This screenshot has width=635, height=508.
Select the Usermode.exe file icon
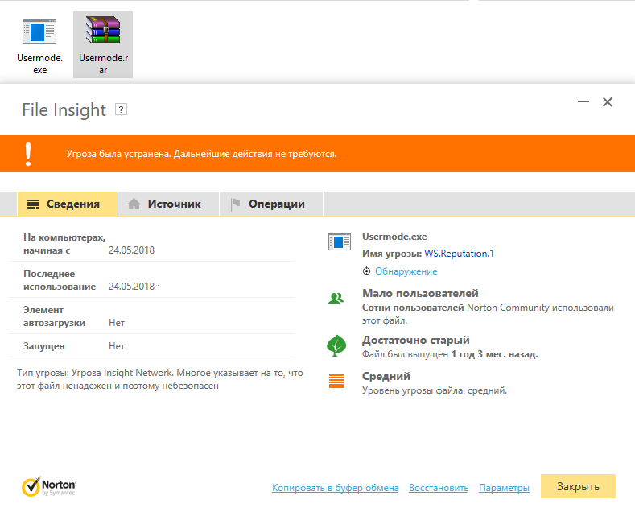pos(39,31)
